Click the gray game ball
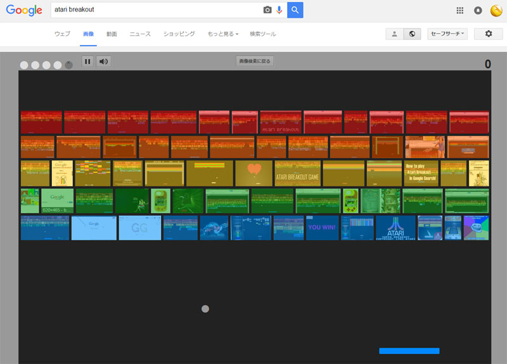This screenshot has width=507, height=364. [205, 309]
